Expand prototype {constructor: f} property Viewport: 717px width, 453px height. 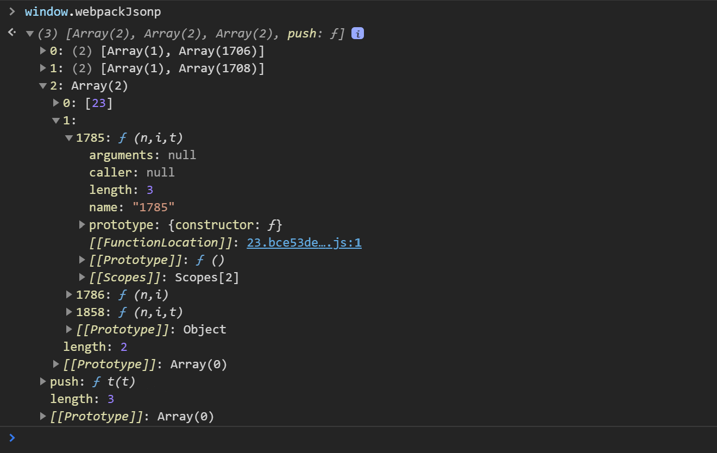(x=81, y=224)
